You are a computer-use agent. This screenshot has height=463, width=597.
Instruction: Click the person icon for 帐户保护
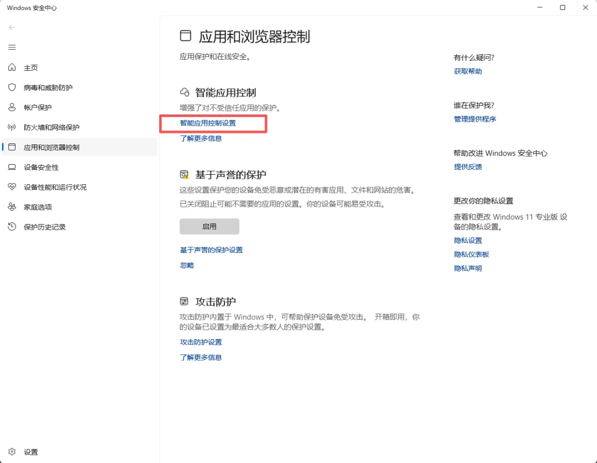12,107
